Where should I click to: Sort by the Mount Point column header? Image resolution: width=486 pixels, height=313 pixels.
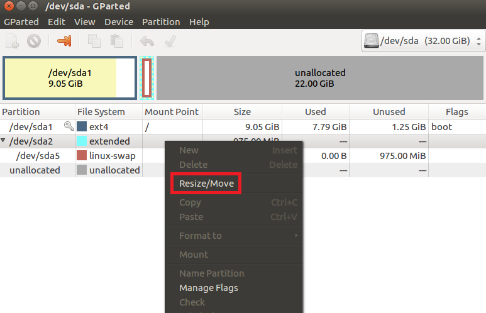click(x=173, y=112)
